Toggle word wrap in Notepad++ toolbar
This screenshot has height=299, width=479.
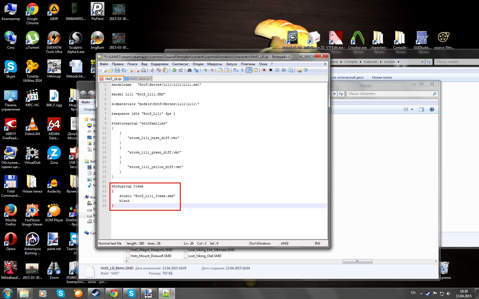pyautogui.click(x=236, y=70)
